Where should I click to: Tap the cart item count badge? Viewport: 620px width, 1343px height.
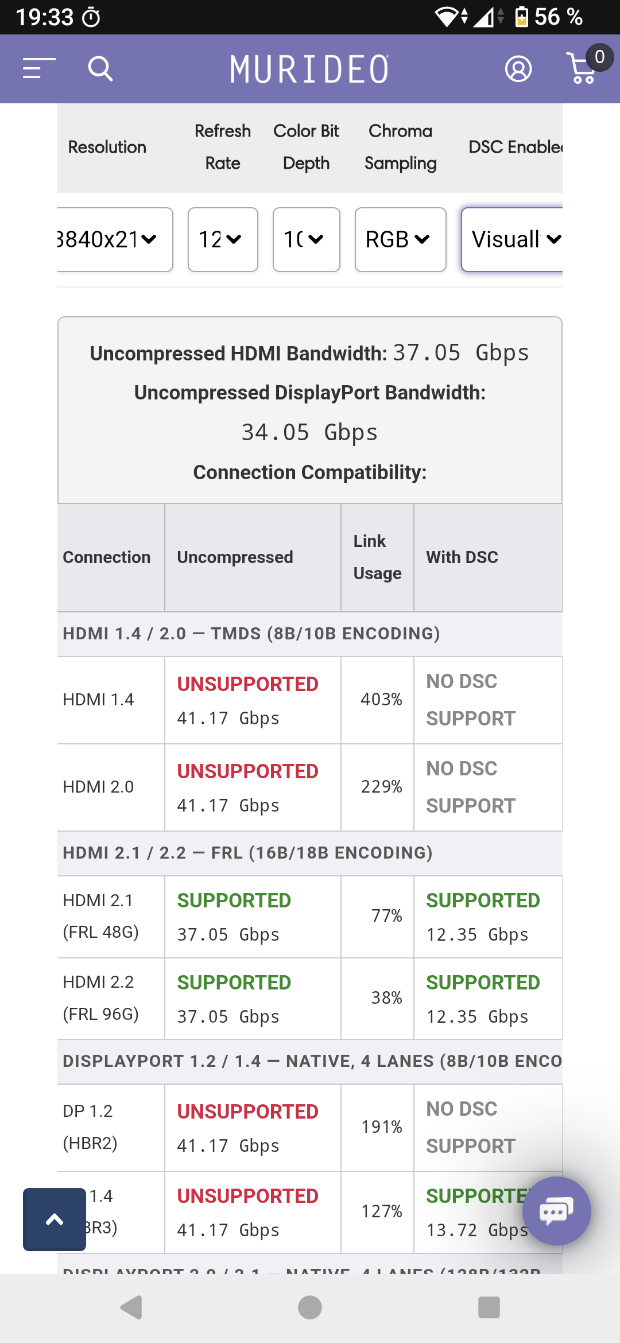tap(599, 57)
